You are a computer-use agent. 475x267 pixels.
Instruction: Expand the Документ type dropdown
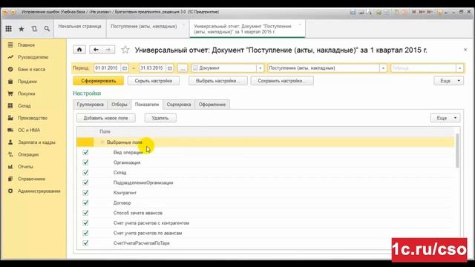(261, 68)
